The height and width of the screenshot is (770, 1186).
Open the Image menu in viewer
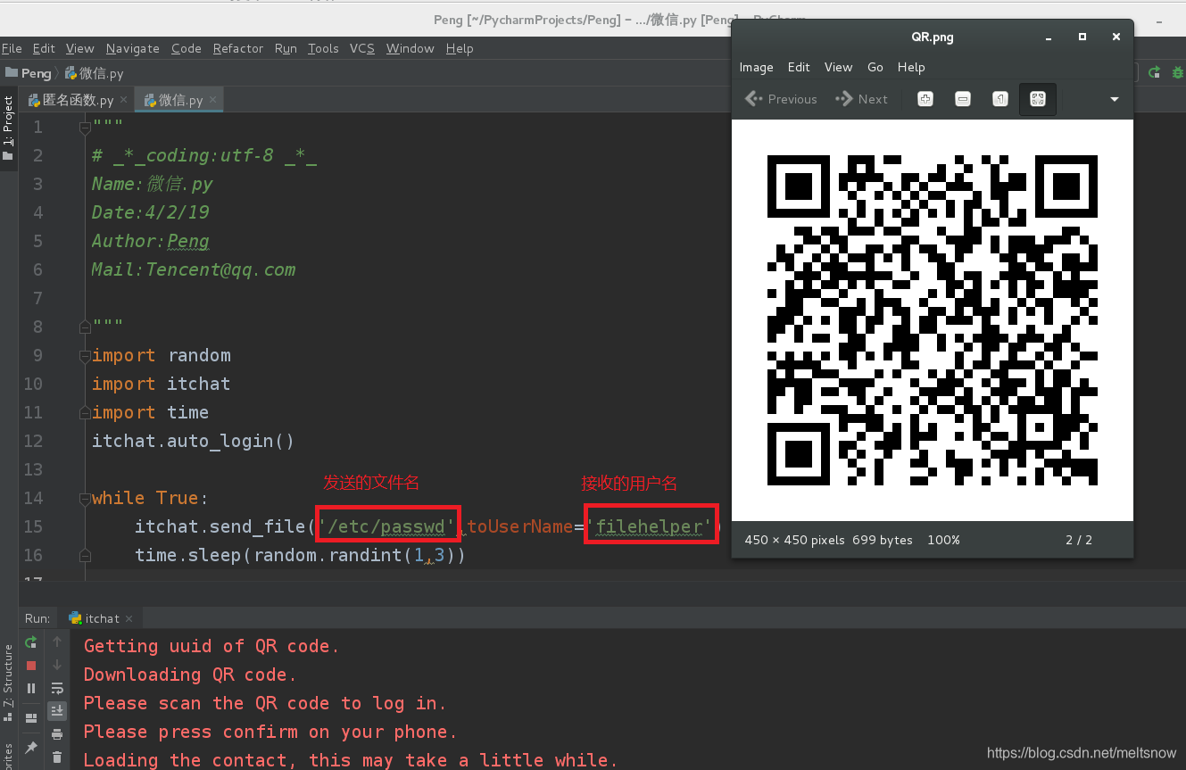[756, 67]
